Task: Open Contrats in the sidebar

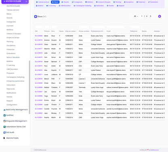Action: [10, 26]
